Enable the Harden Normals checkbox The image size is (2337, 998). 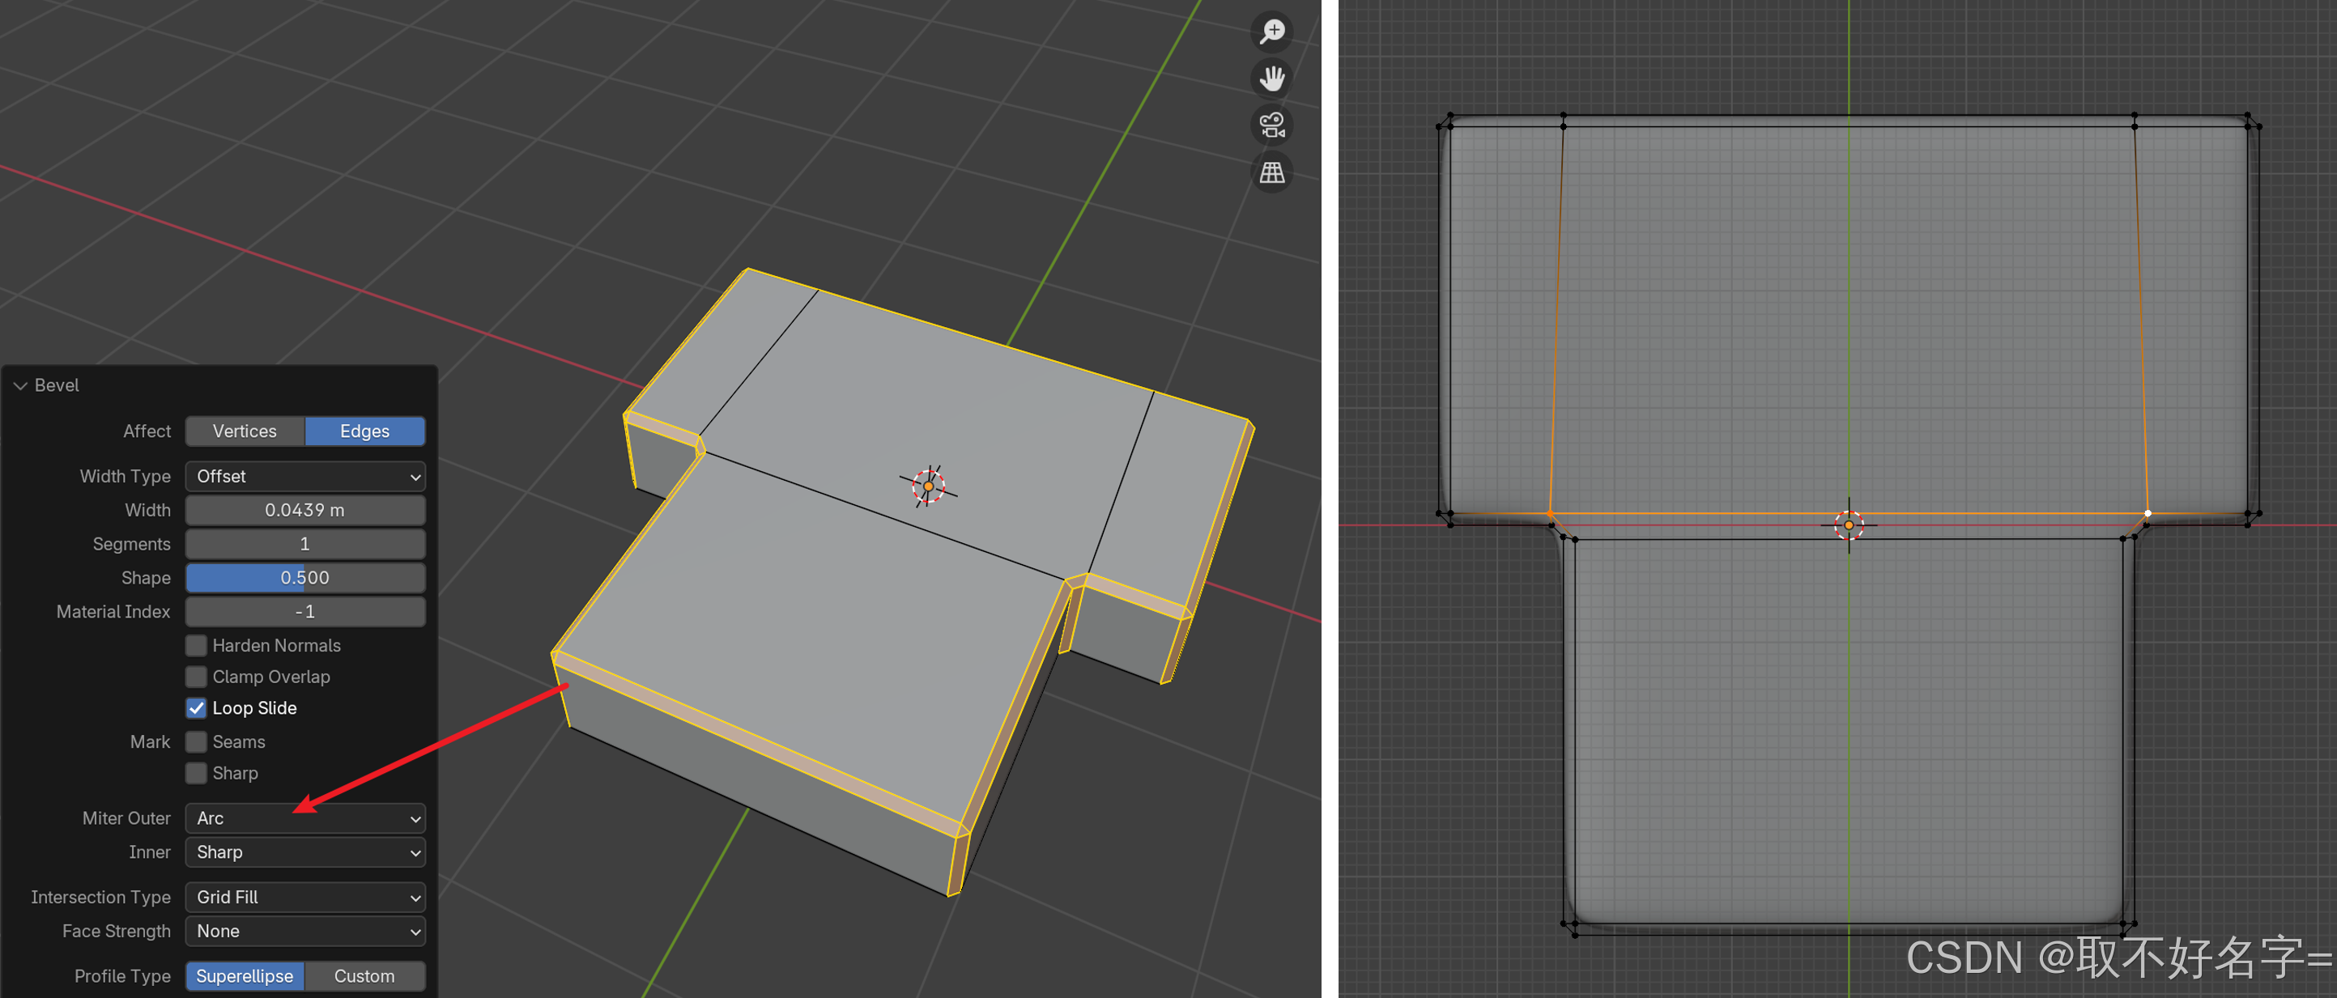pyautogui.click(x=196, y=645)
